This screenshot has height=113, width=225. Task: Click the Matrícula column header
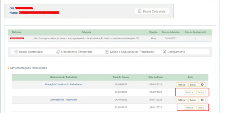(x=16, y=32)
